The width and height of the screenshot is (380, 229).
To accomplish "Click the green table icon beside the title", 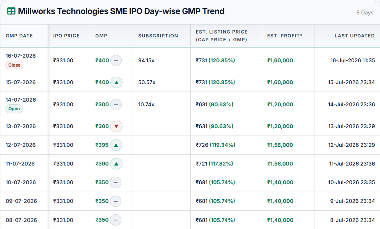I will (x=11, y=11).
